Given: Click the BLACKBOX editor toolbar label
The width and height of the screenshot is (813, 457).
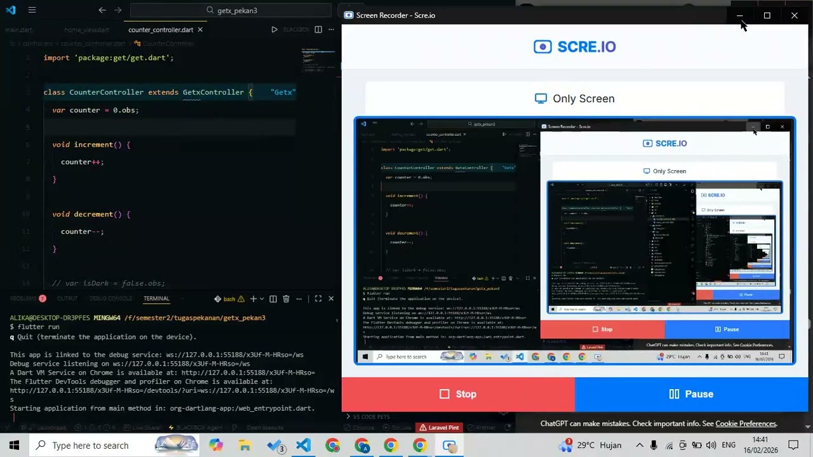Looking at the screenshot, I should [x=296, y=30].
